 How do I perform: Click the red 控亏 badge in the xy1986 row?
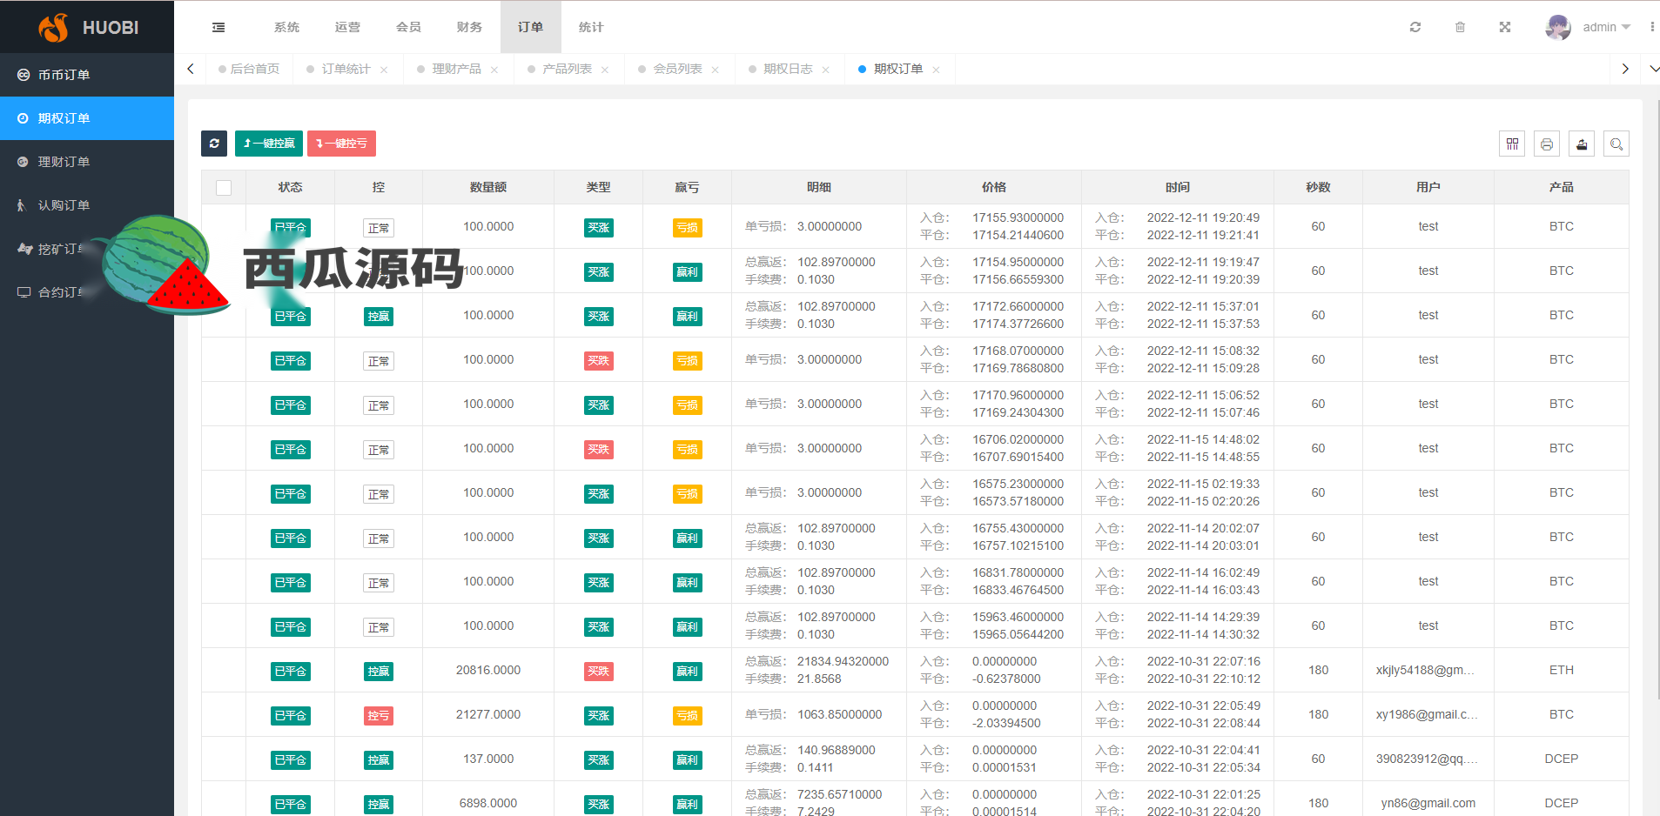(379, 716)
